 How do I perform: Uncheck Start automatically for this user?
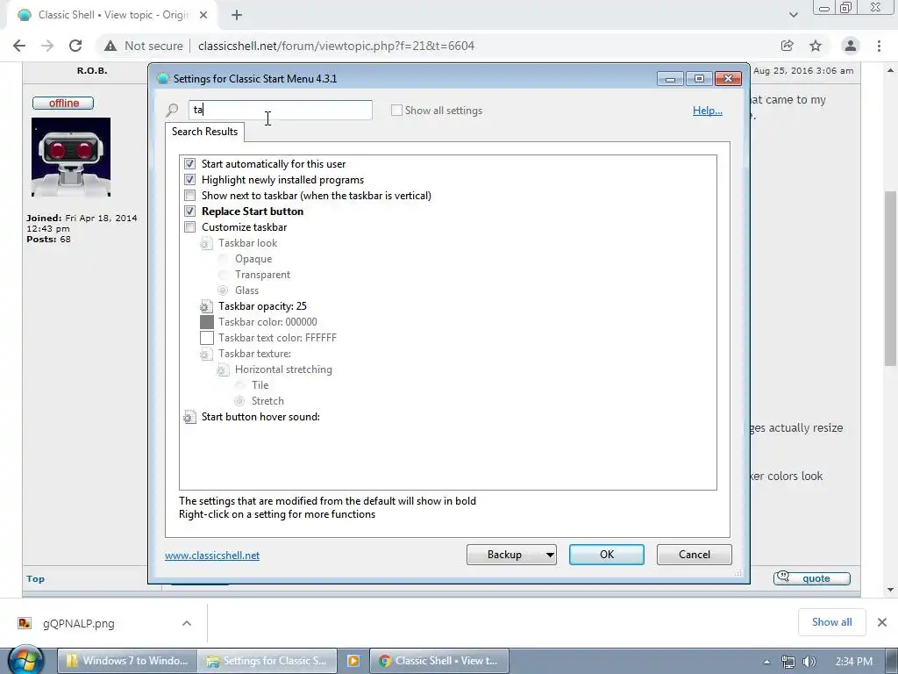tap(189, 164)
